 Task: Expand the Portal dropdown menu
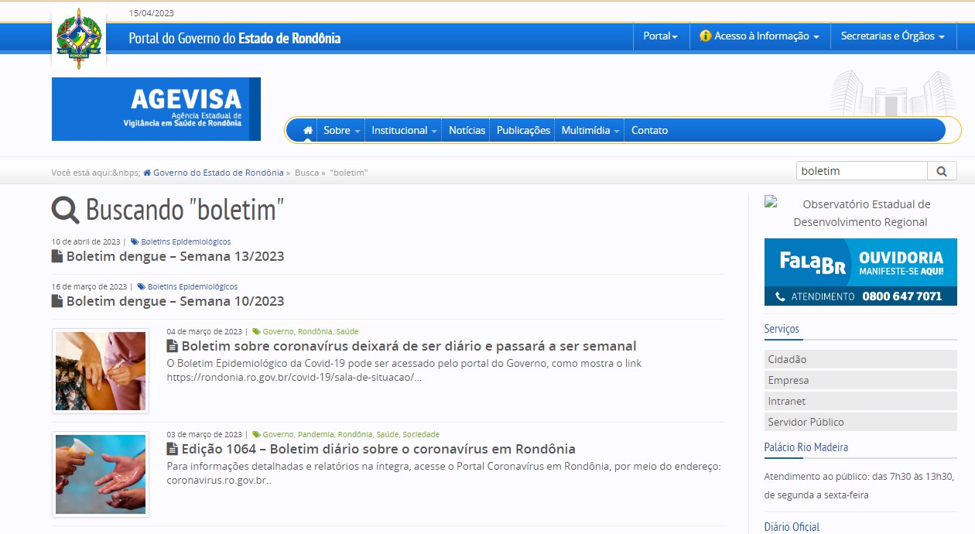[x=660, y=36]
